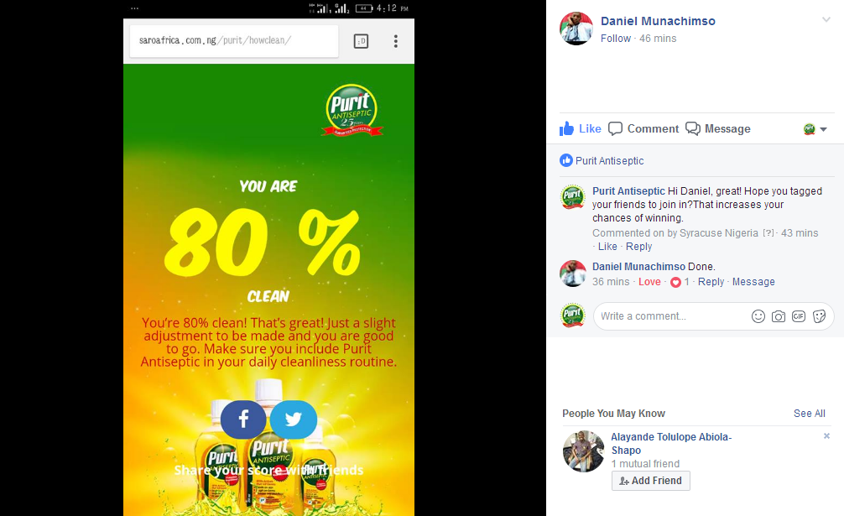Dismiss the Alayande Tolulope friend suggestion
Image resolution: width=844 pixels, height=516 pixels.
[x=826, y=435]
